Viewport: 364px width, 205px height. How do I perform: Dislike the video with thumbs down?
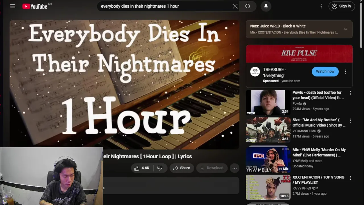160,168
